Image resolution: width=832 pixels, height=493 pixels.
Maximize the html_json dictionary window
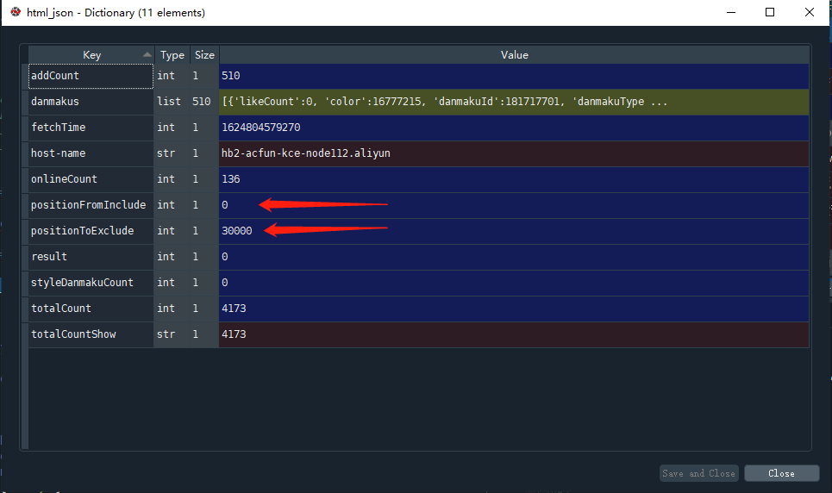[770, 12]
